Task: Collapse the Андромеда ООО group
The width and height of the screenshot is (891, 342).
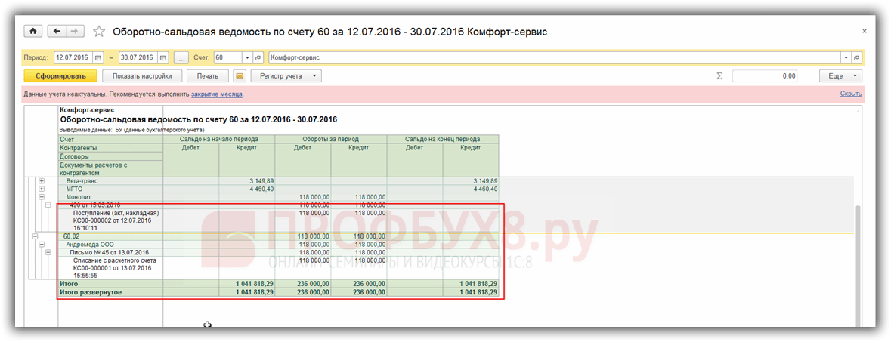Action: tap(42, 245)
